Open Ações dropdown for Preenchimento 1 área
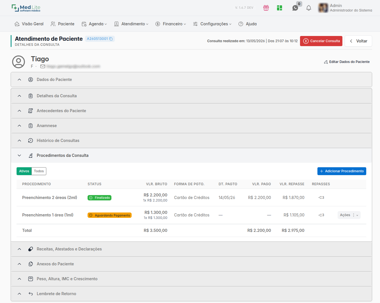Image resolution: width=380 pixels, height=303 pixels. 349,215
